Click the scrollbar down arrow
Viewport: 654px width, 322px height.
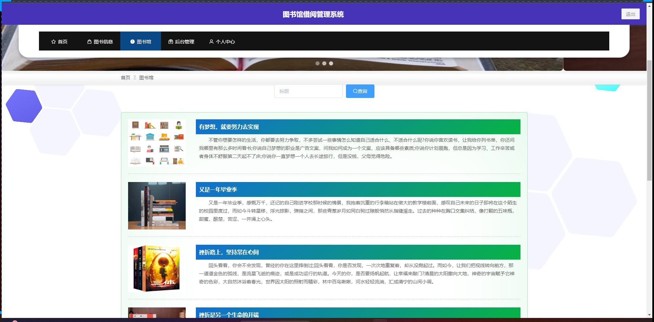click(x=649, y=315)
